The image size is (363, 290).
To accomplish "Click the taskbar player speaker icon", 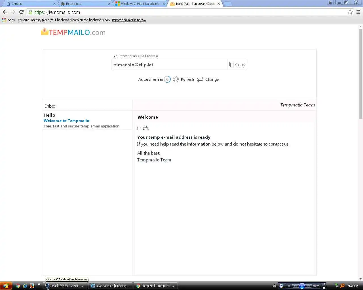I will pyautogui.click(x=315, y=286).
